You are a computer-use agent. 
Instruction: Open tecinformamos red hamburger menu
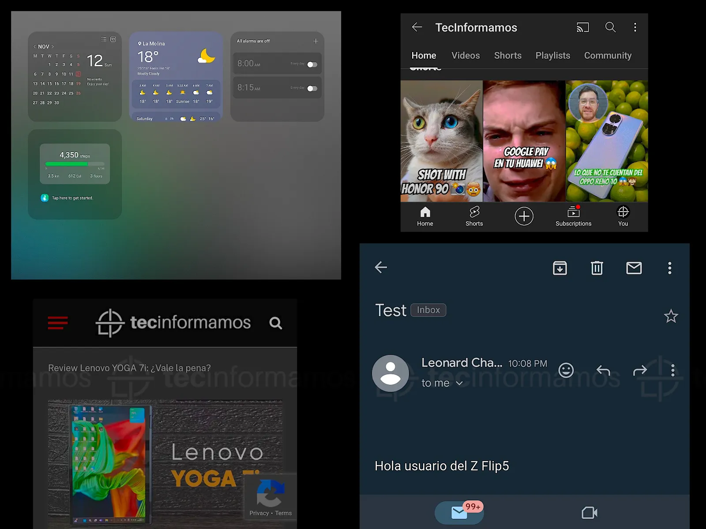58,323
